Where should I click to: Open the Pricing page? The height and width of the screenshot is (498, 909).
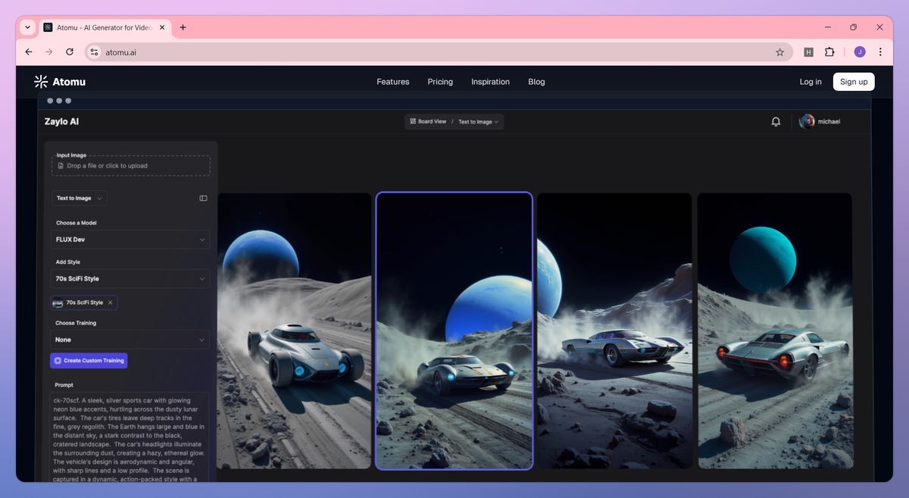click(440, 82)
